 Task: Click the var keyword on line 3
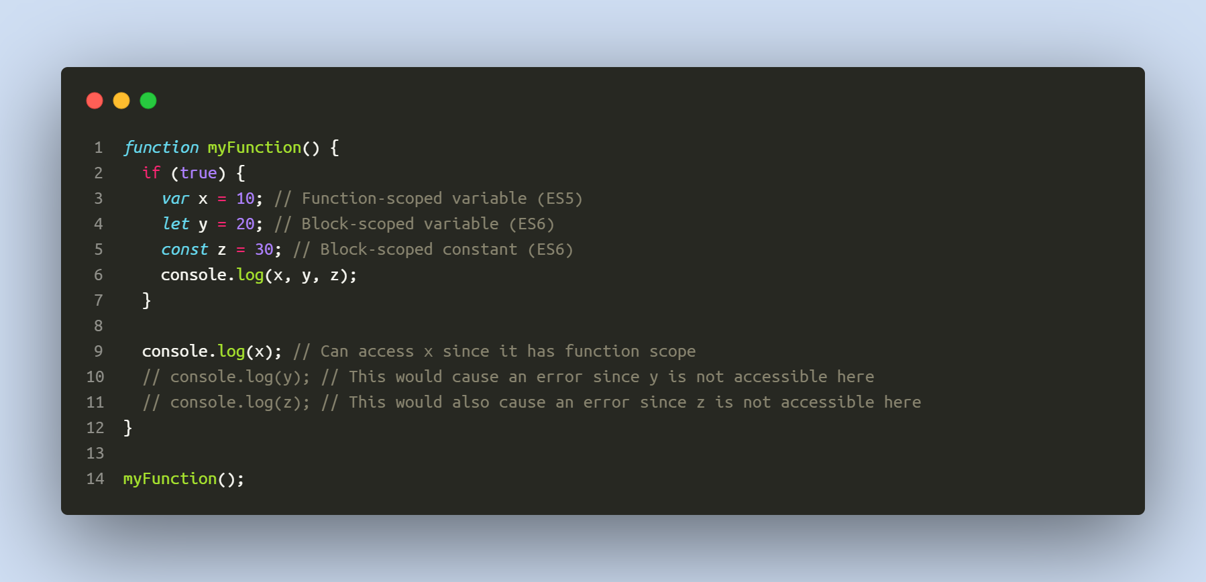(176, 198)
